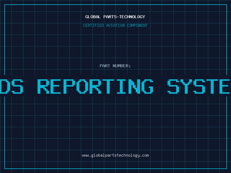Click the bottom-right corner of the cyan border
Viewport: 231px width, 173px height.
pos(226,168)
